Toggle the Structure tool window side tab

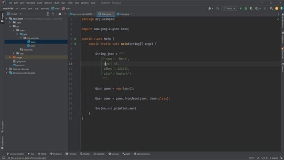pyautogui.click(x=2, y=127)
